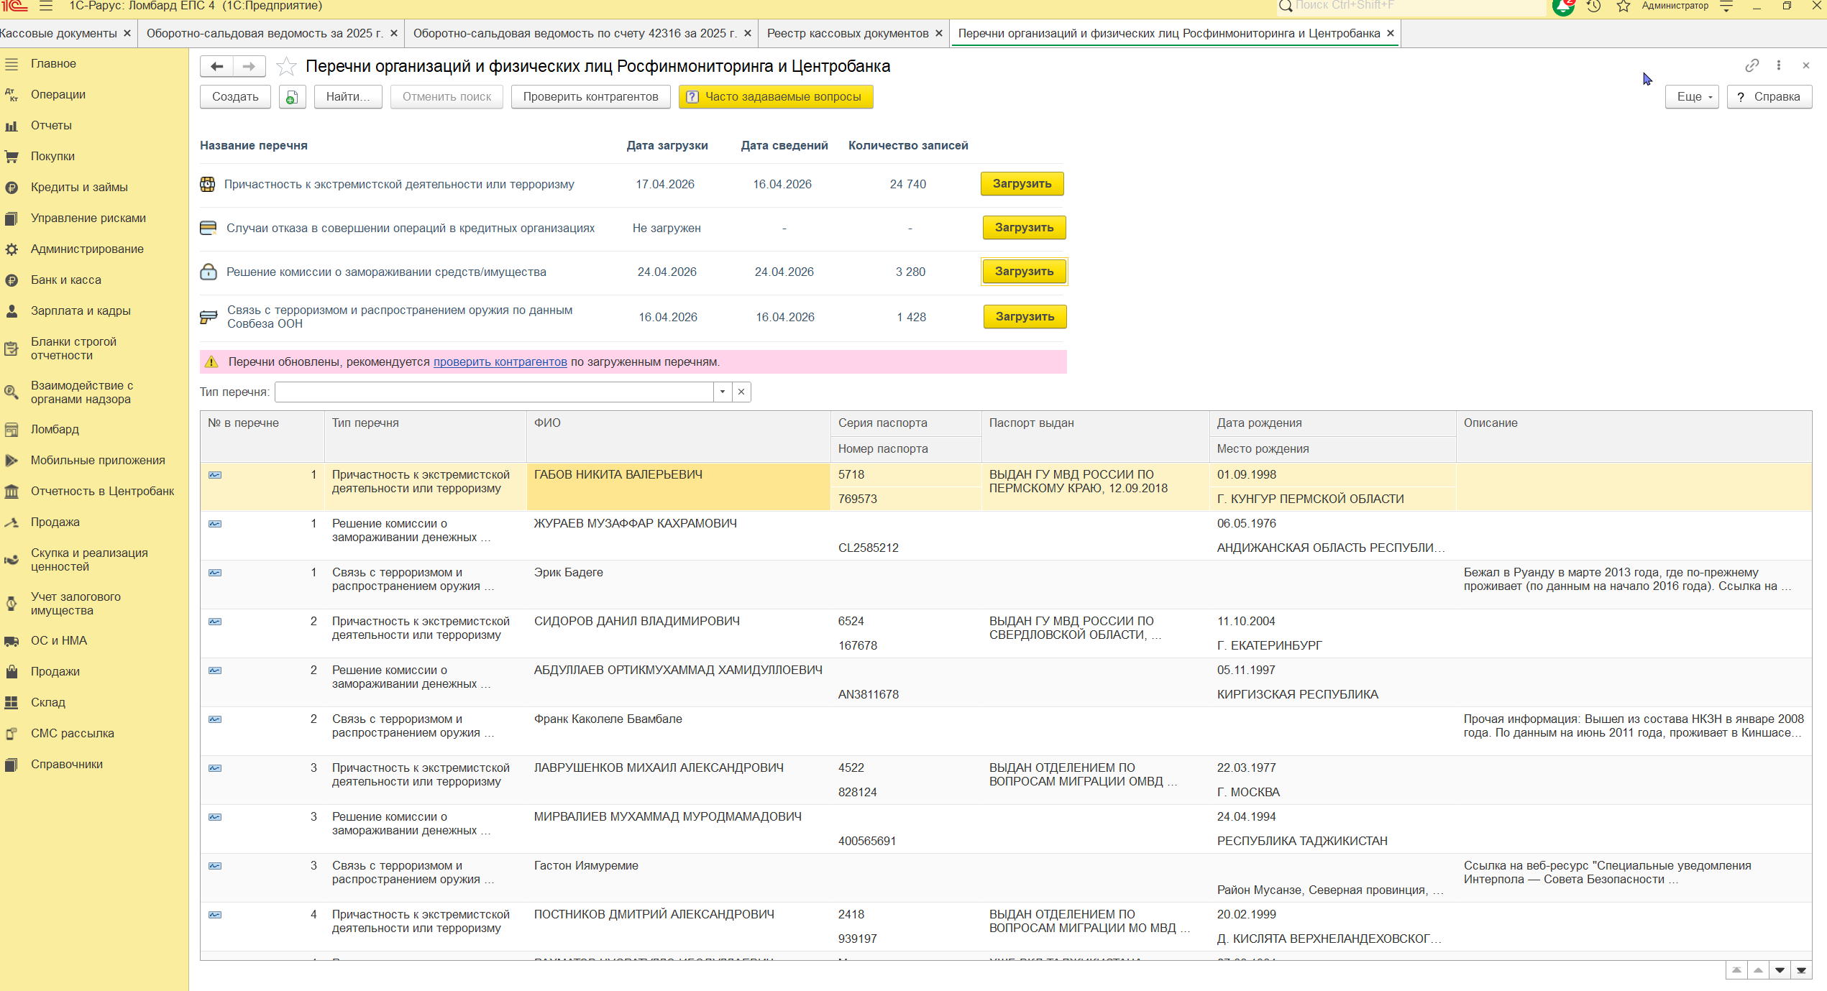This screenshot has height=991, width=1827.
Task: Open history clock icon in title bar
Action: (1594, 6)
